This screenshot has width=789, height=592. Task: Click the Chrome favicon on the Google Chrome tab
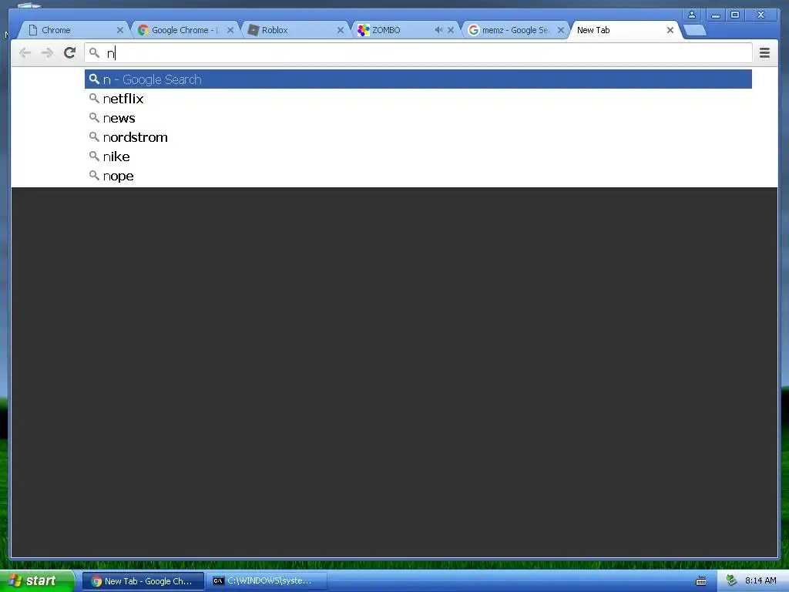point(143,30)
